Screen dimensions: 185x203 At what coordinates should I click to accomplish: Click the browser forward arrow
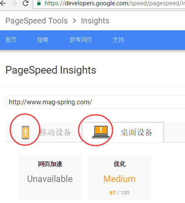14,3
